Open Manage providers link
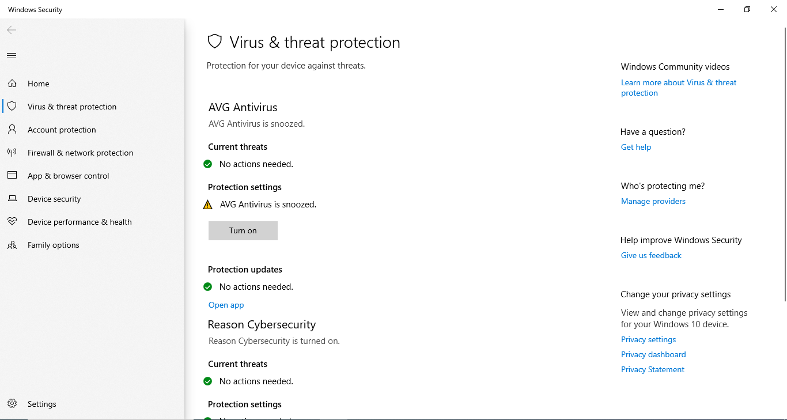This screenshot has height=420, width=787. [653, 201]
